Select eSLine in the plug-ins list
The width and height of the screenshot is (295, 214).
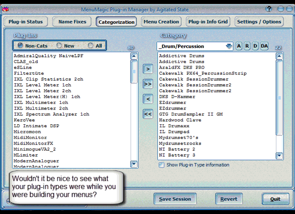(x=23, y=67)
